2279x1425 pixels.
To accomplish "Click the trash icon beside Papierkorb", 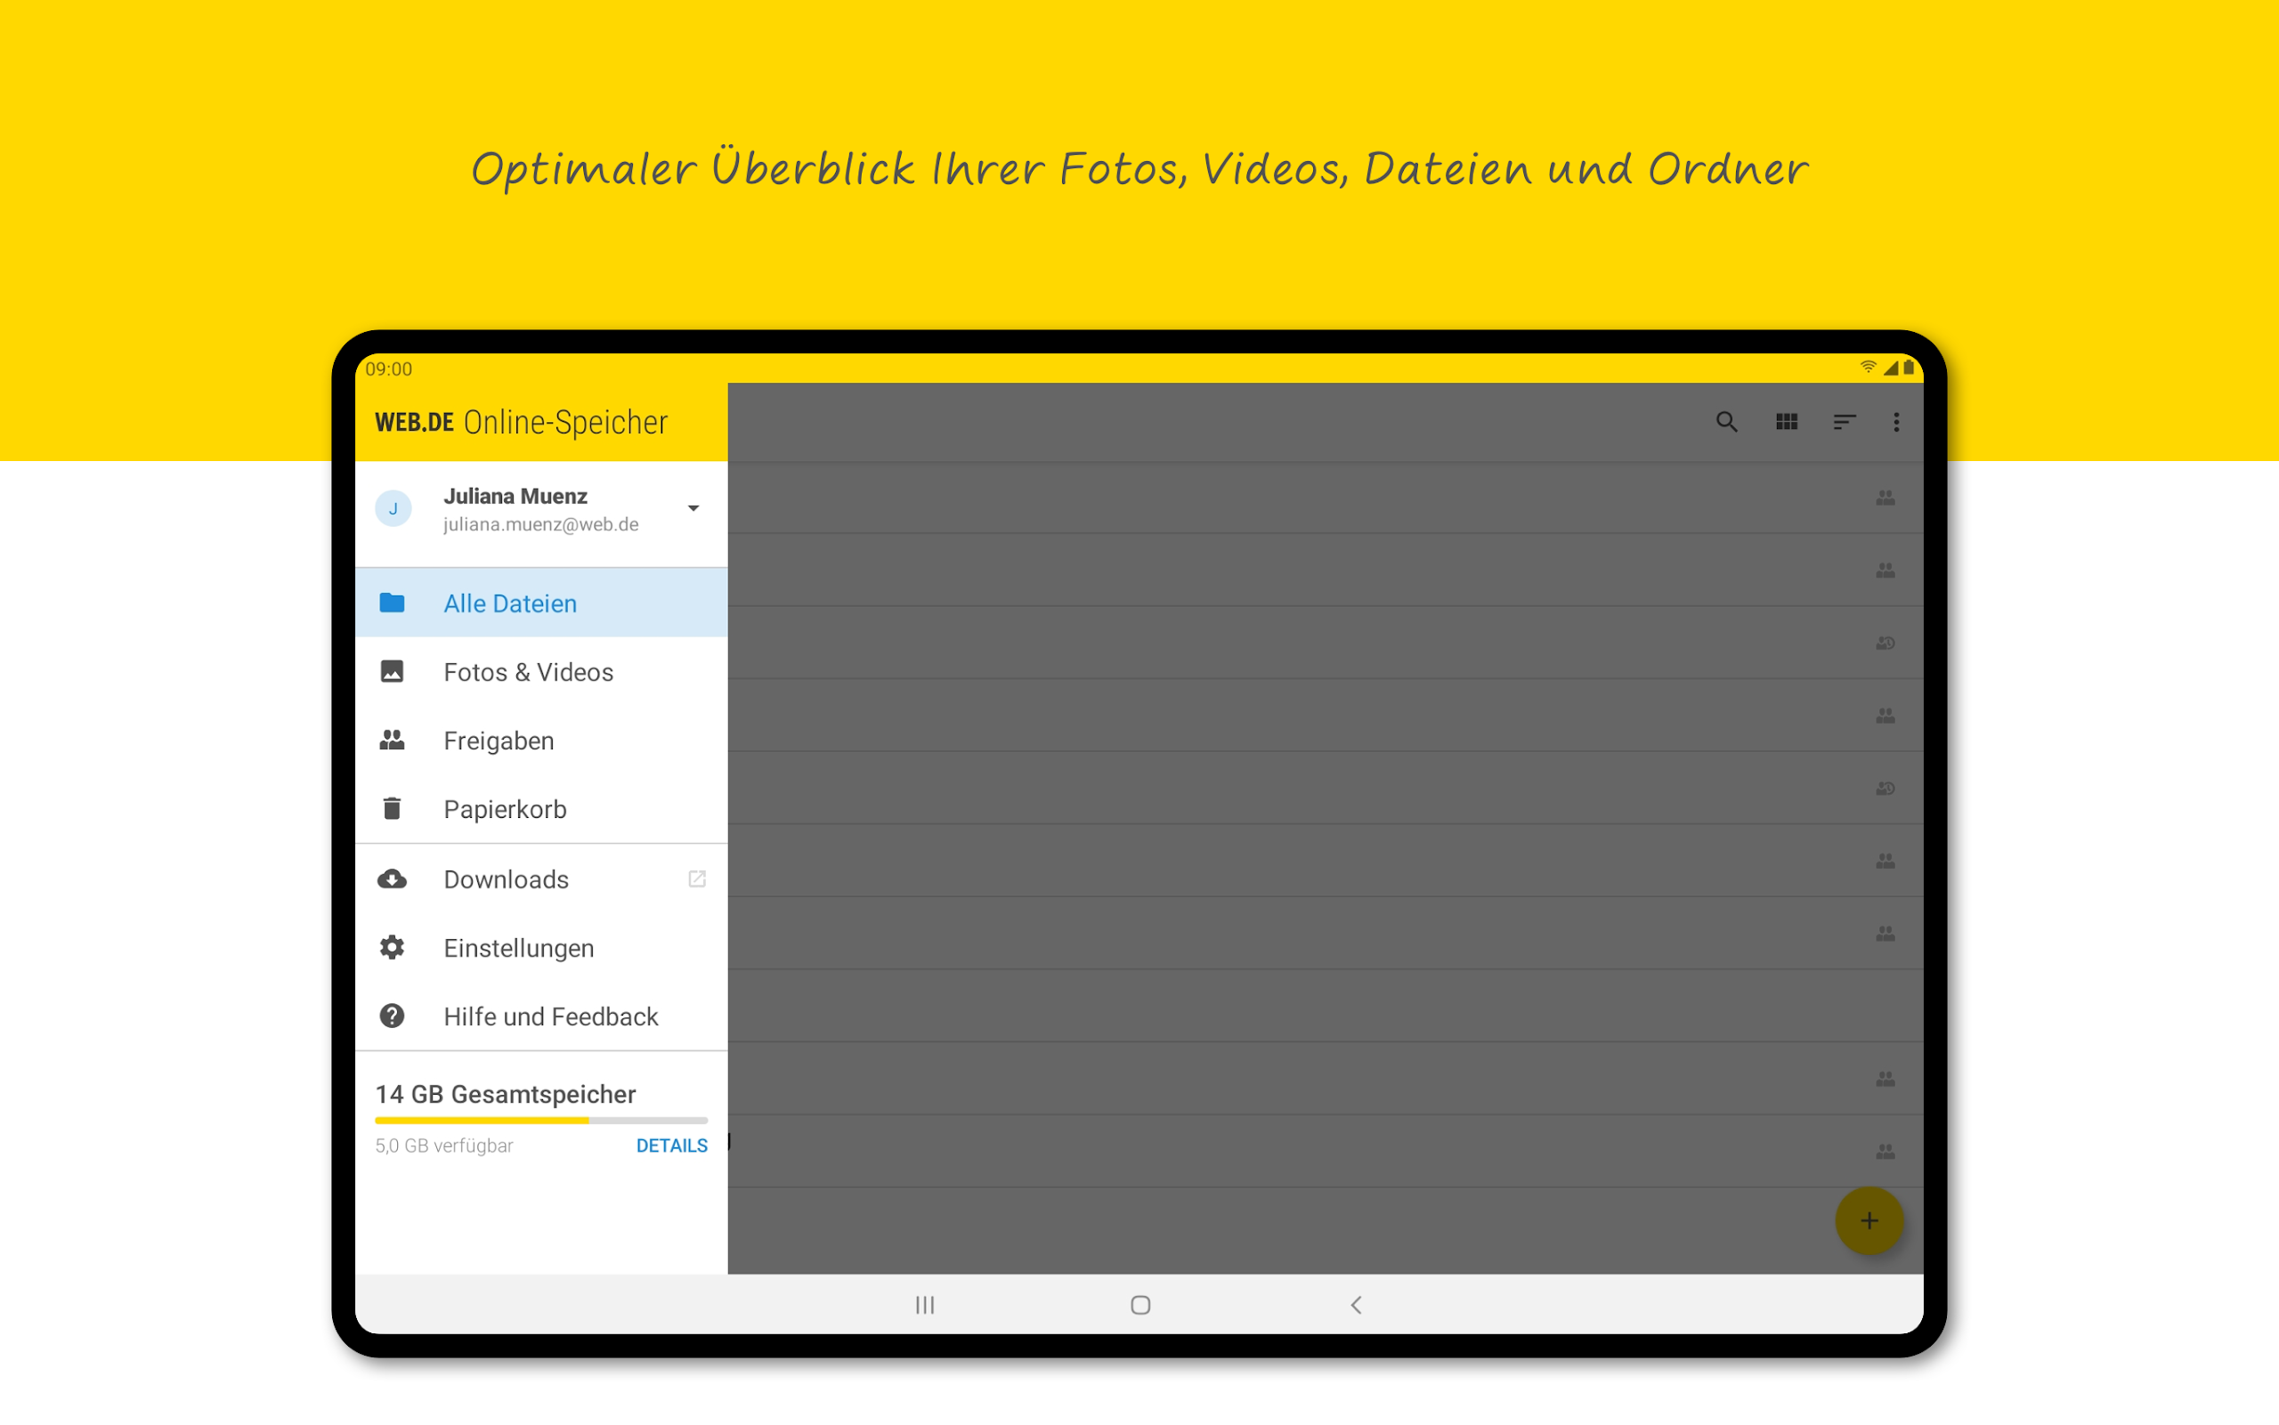I will point(392,809).
